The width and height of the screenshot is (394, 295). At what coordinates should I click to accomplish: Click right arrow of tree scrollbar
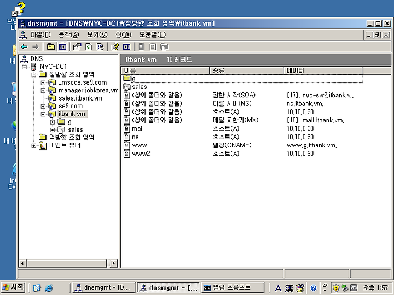[x=114, y=263]
